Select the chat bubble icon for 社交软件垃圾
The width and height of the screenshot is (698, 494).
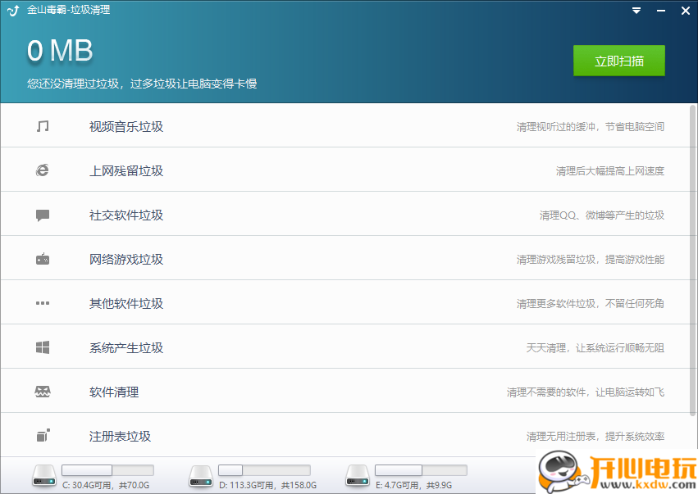point(43,213)
